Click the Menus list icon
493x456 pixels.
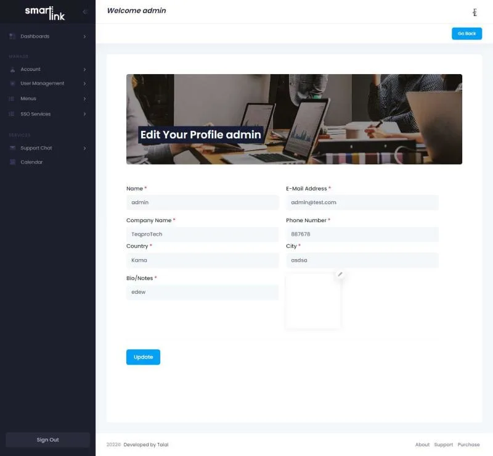12,99
